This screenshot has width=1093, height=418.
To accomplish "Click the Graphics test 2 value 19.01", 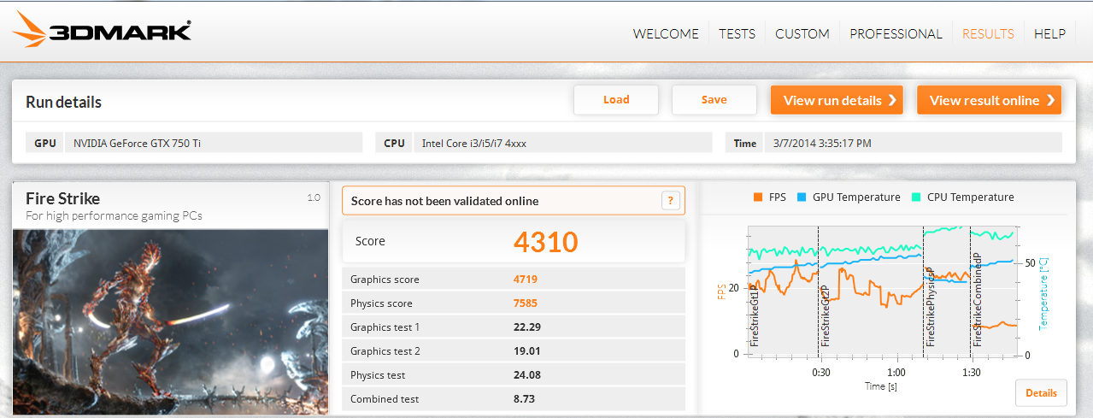I will (x=526, y=351).
